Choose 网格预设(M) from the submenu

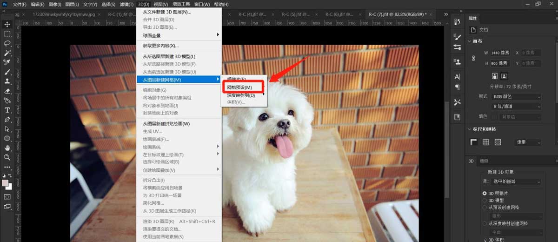244,87
